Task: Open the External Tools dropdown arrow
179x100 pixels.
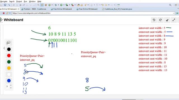Action: tap(75, 5)
